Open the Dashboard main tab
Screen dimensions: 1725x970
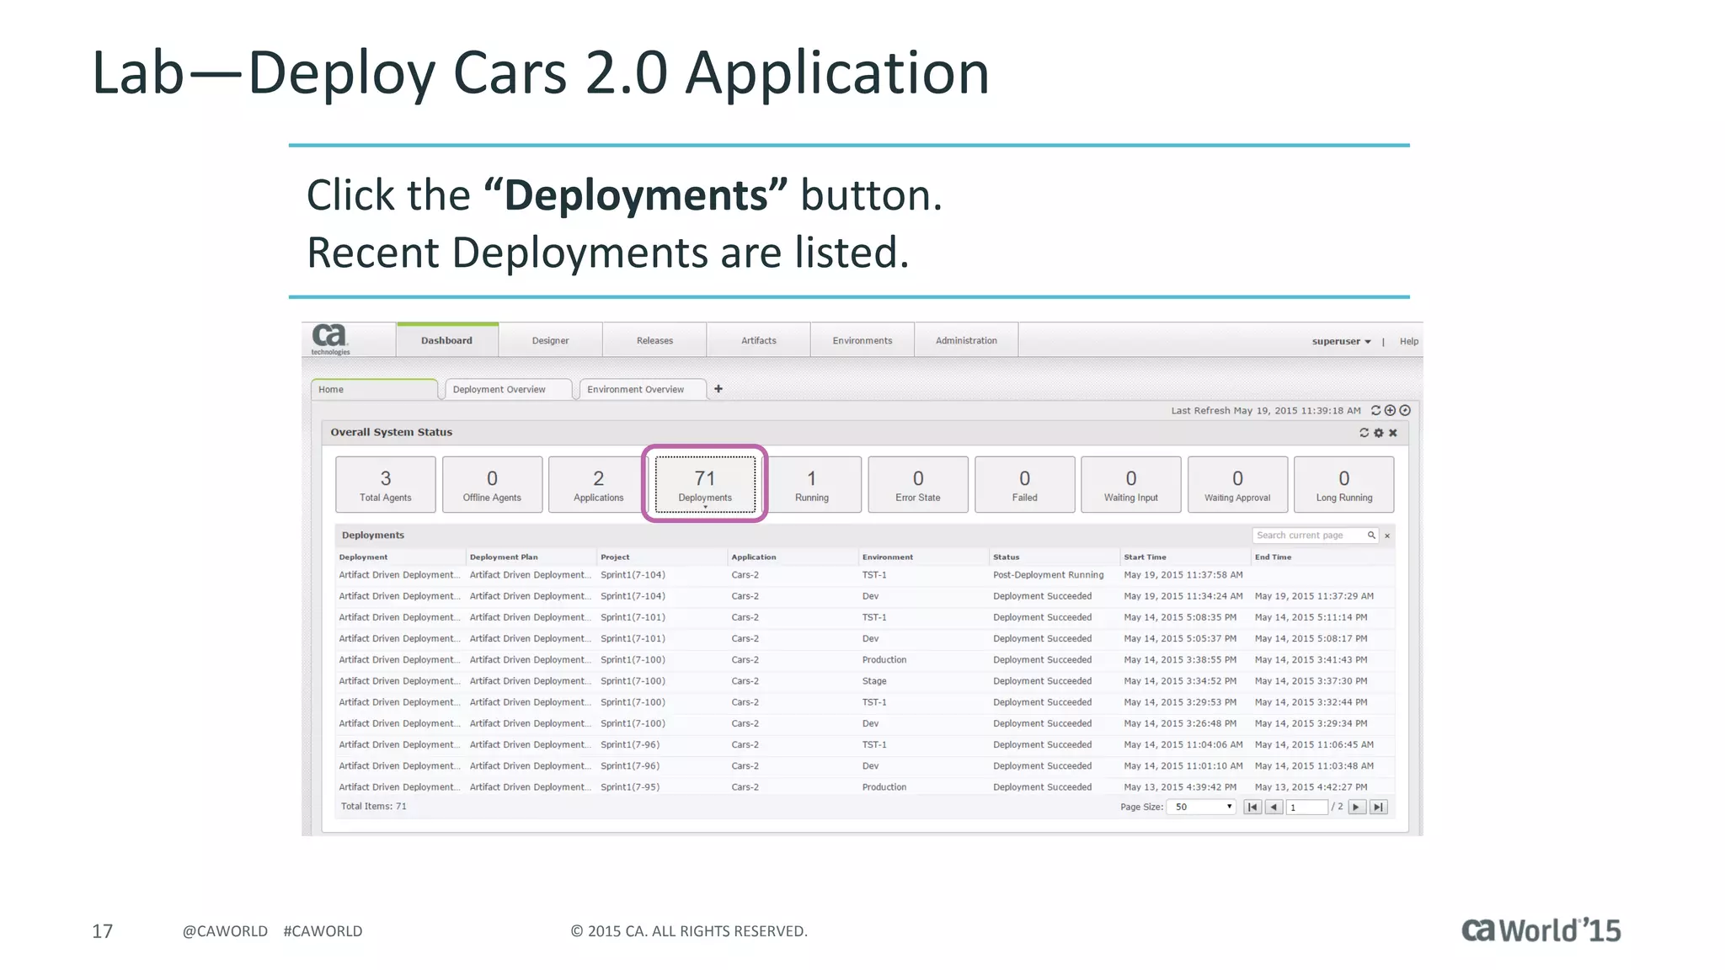pos(446,340)
